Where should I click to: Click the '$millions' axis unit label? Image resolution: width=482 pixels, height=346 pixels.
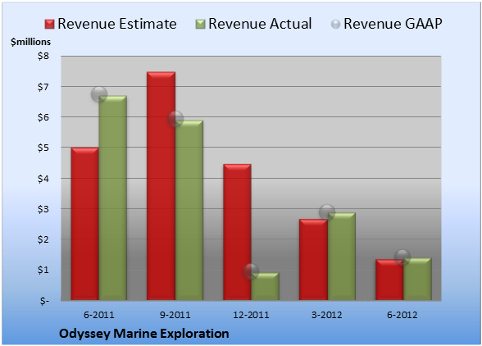(30, 42)
